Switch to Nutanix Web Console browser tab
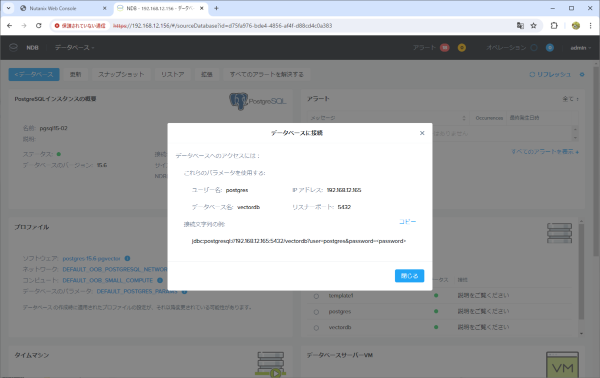This screenshot has height=378, width=600. 61,8
